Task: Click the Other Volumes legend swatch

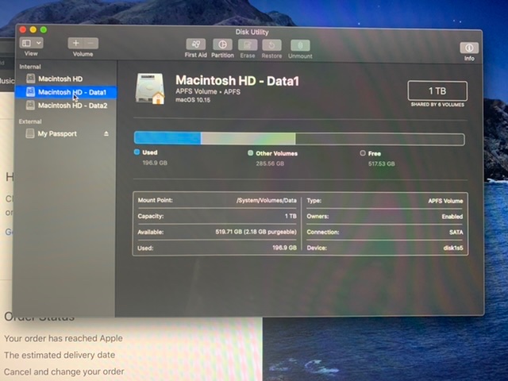Action: 251,153
